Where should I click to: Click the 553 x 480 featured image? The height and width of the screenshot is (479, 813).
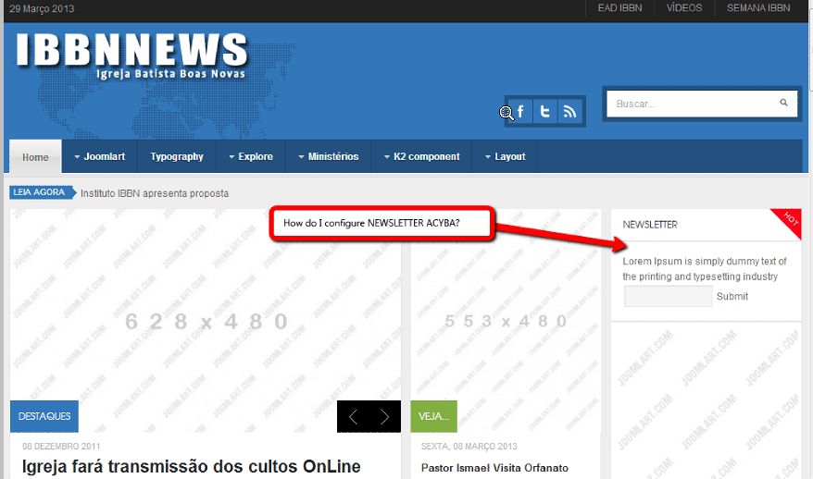point(506,321)
